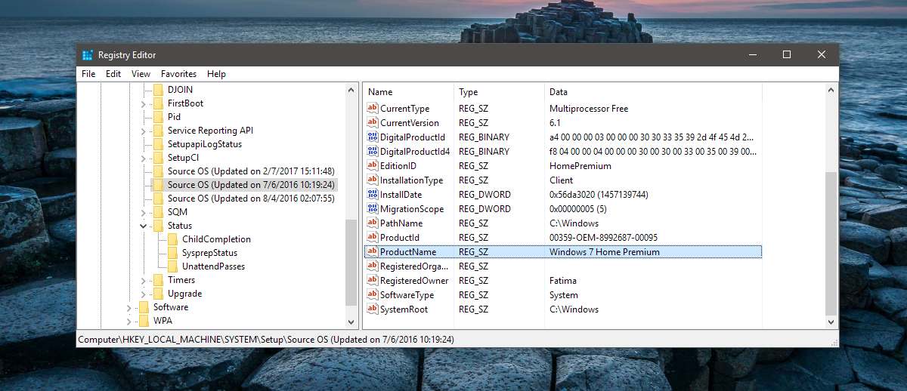This screenshot has height=391, width=907.
Task: Click the Software folder icon
Action: 144,307
